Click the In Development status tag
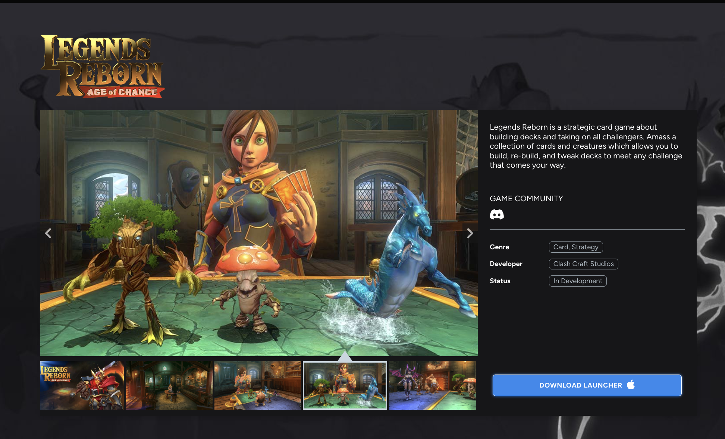Image resolution: width=725 pixels, height=439 pixels. 578,281
